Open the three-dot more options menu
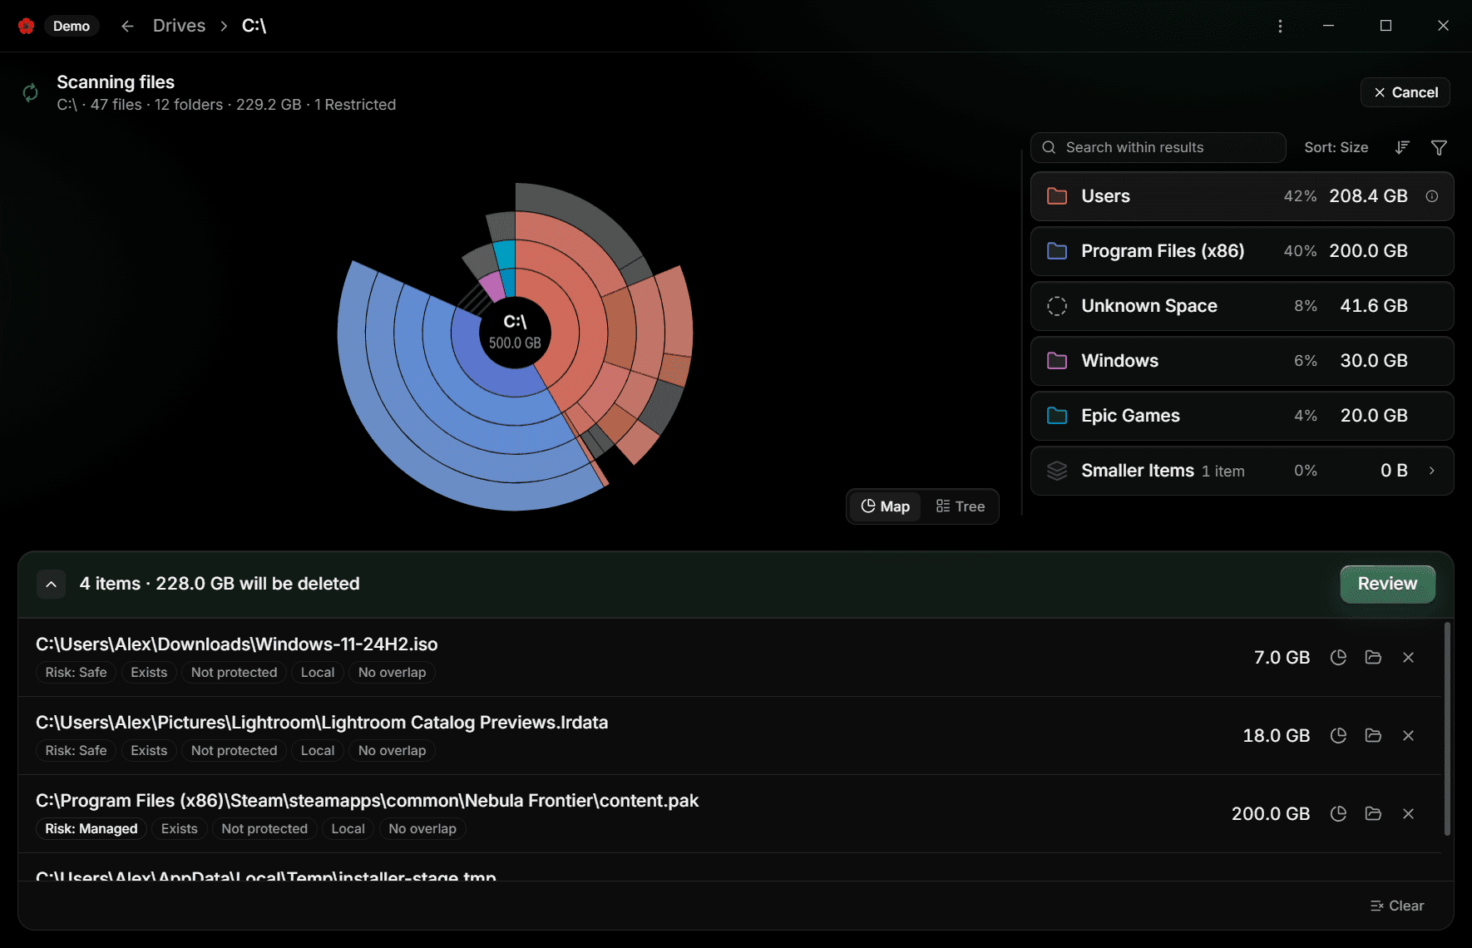Image resolution: width=1472 pixels, height=948 pixels. click(x=1280, y=26)
